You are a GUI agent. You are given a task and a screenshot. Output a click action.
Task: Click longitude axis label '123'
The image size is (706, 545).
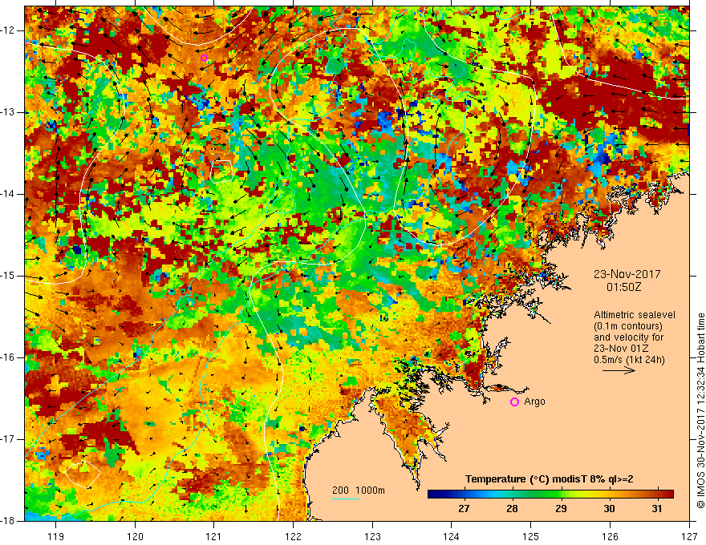click(372, 536)
